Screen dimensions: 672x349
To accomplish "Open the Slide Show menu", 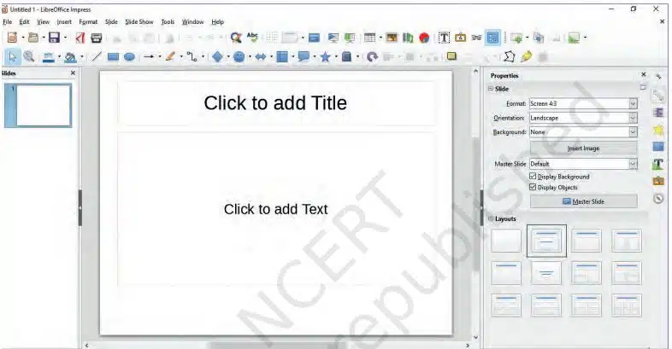I will [139, 21].
